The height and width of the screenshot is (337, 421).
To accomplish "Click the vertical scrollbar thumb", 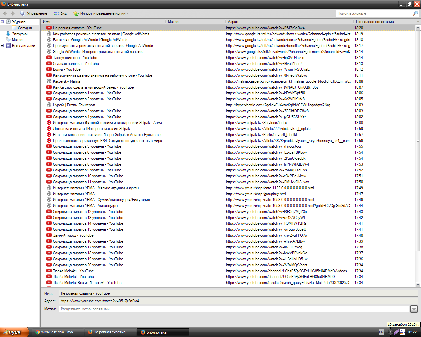I will (418, 141).
